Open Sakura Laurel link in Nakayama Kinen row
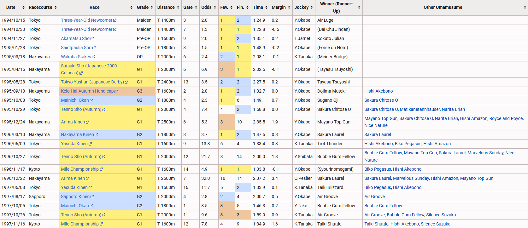528x228 pixels. point(378,134)
